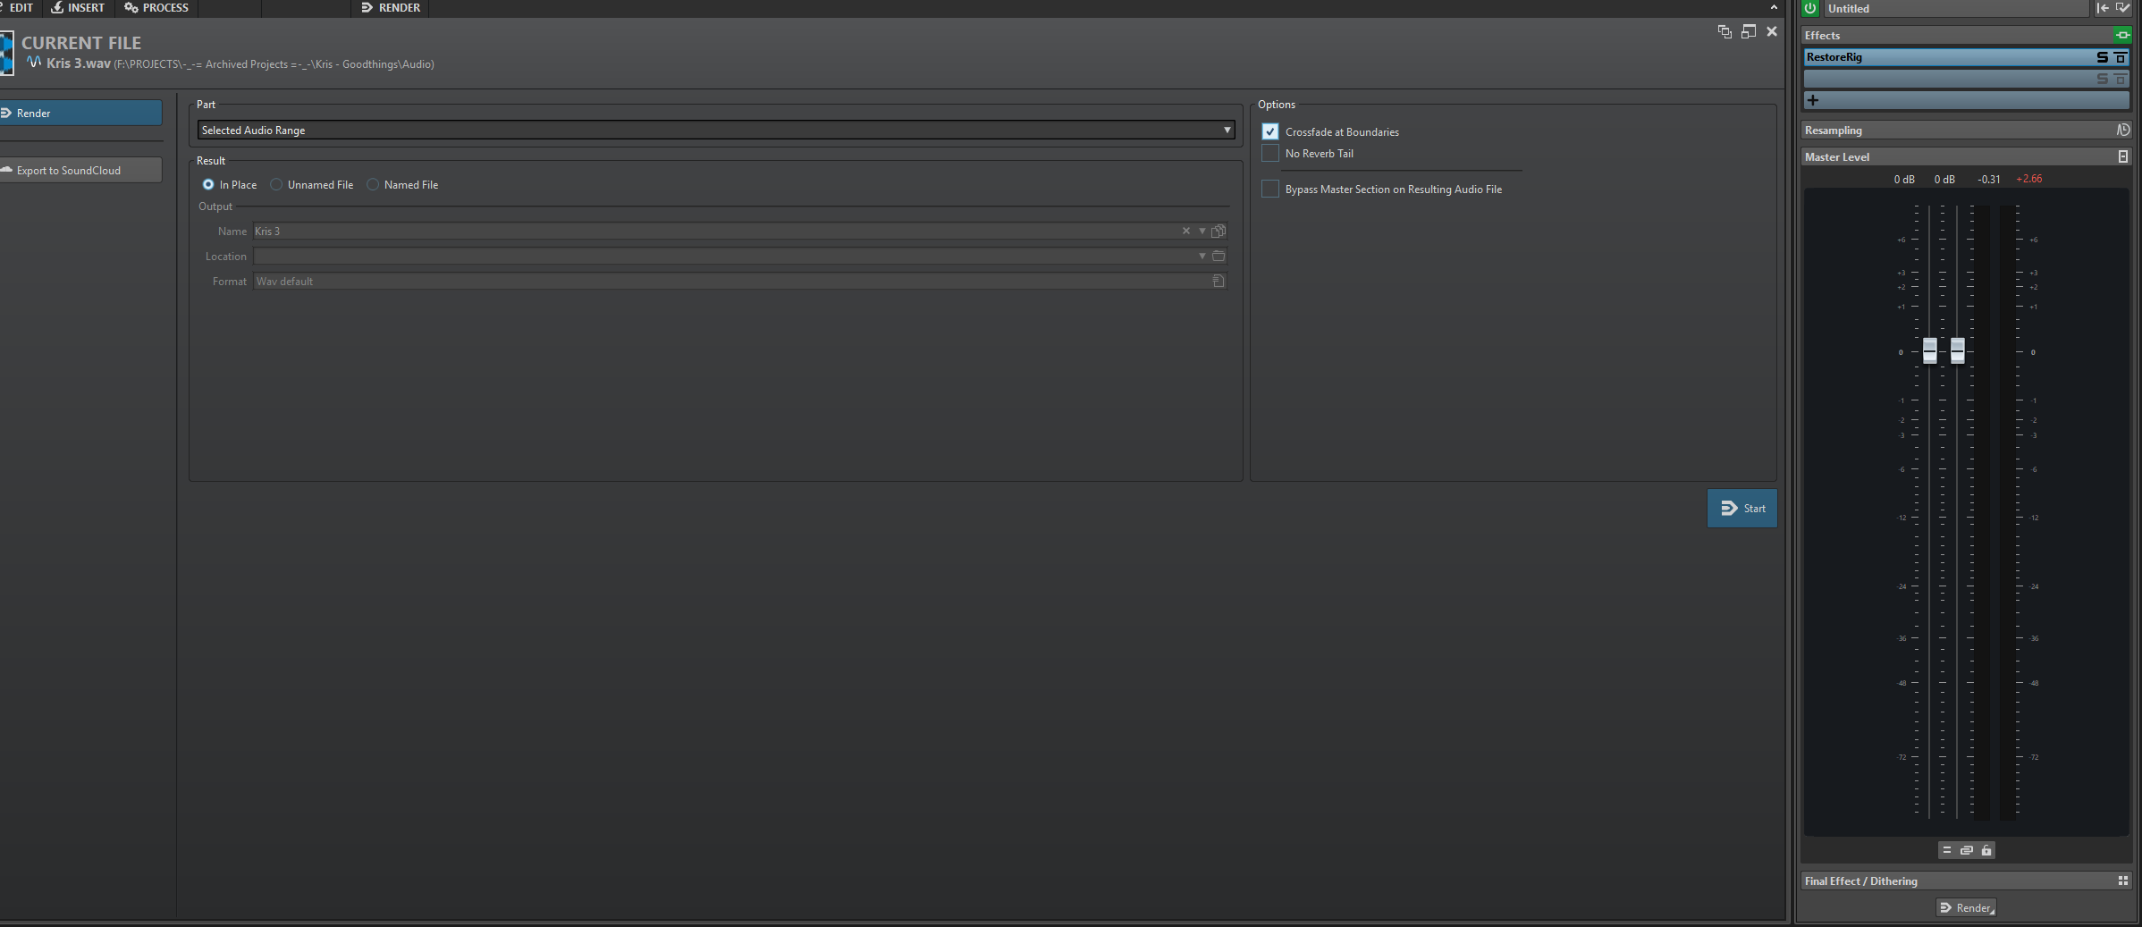The width and height of the screenshot is (2142, 927).
Task: Open the Edit tab
Action: click(20, 8)
